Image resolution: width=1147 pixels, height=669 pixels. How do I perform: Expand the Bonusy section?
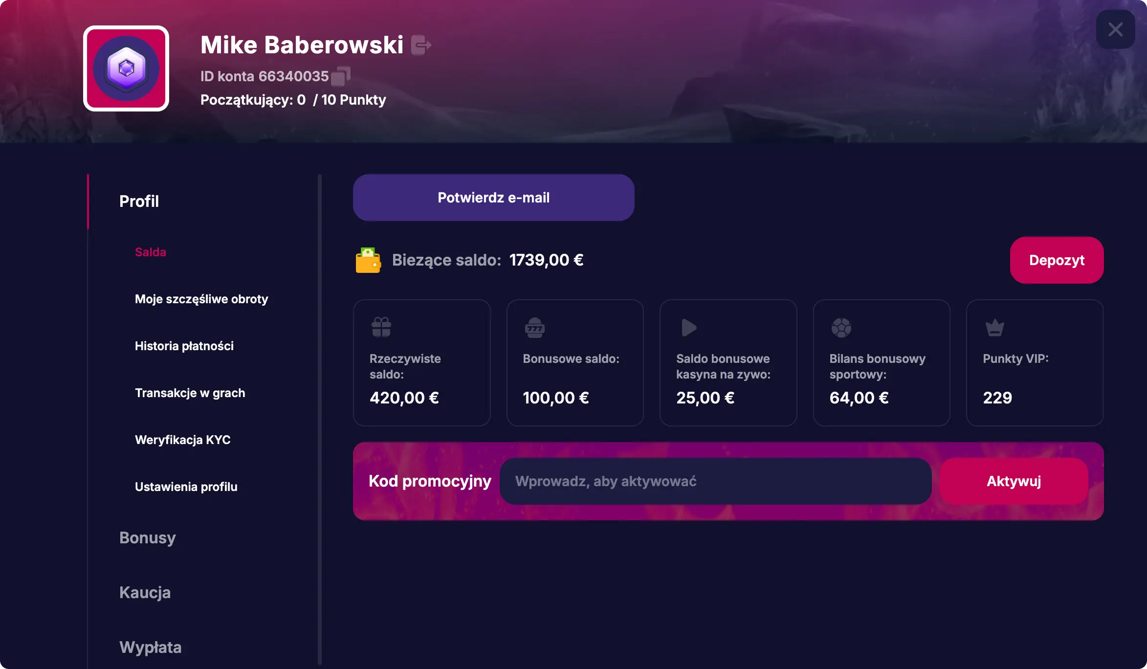[147, 537]
